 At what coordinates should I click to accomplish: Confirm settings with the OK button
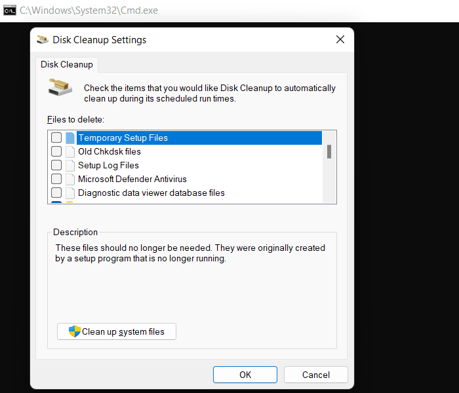click(245, 375)
